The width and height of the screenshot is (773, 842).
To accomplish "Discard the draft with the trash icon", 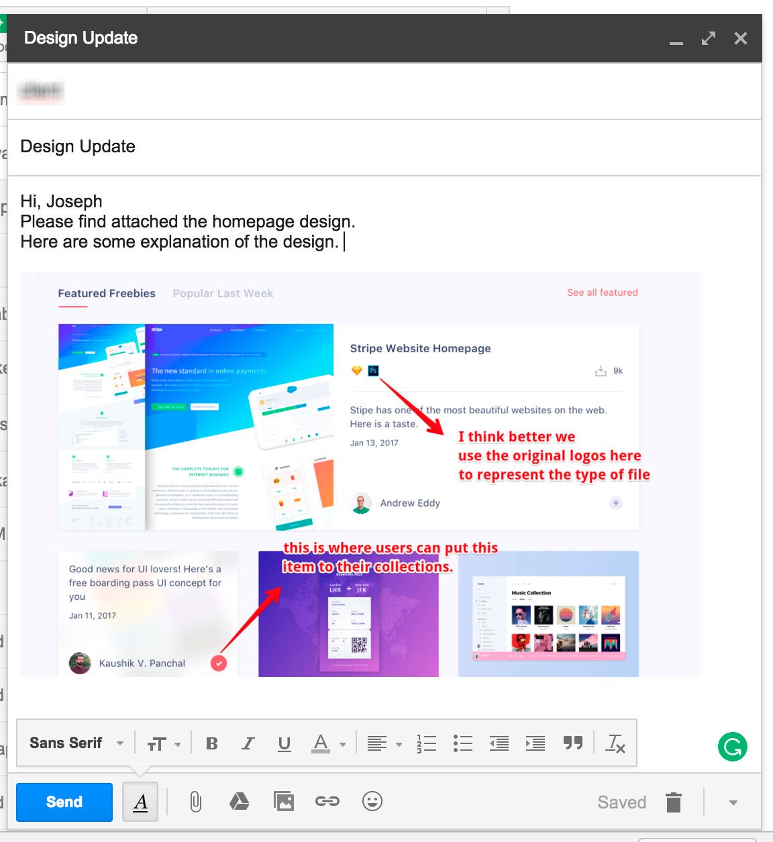I will point(674,802).
